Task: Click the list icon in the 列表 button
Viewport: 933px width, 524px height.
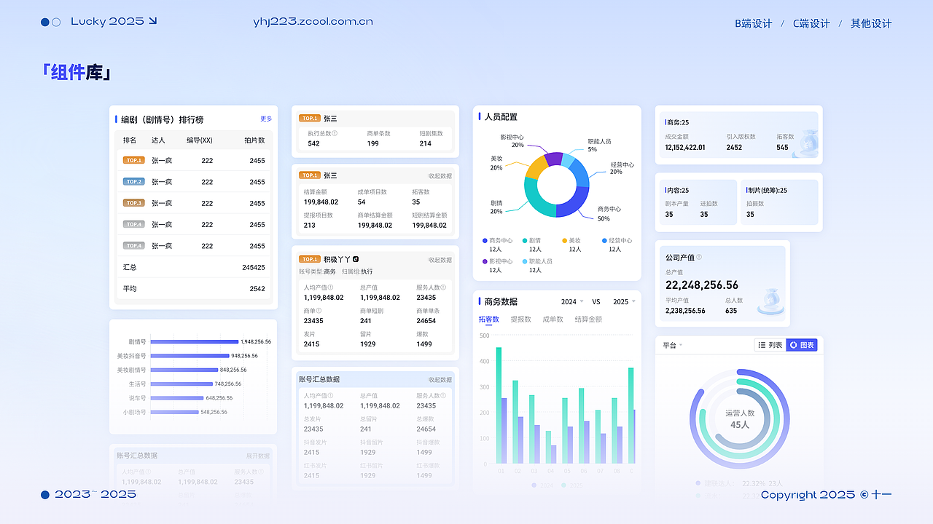Action: pyautogui.click(x=762, y=345)
